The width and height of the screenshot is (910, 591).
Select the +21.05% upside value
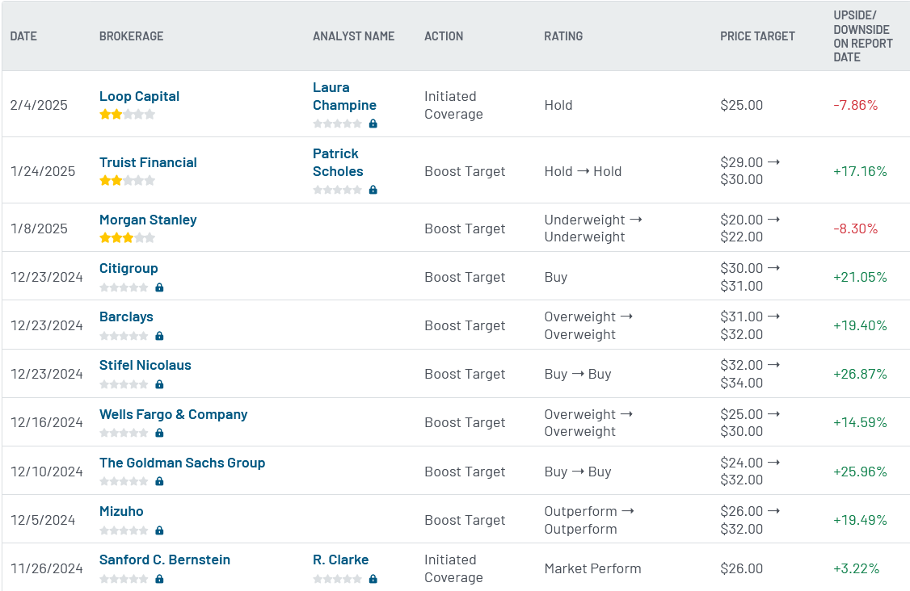point(860,277)
